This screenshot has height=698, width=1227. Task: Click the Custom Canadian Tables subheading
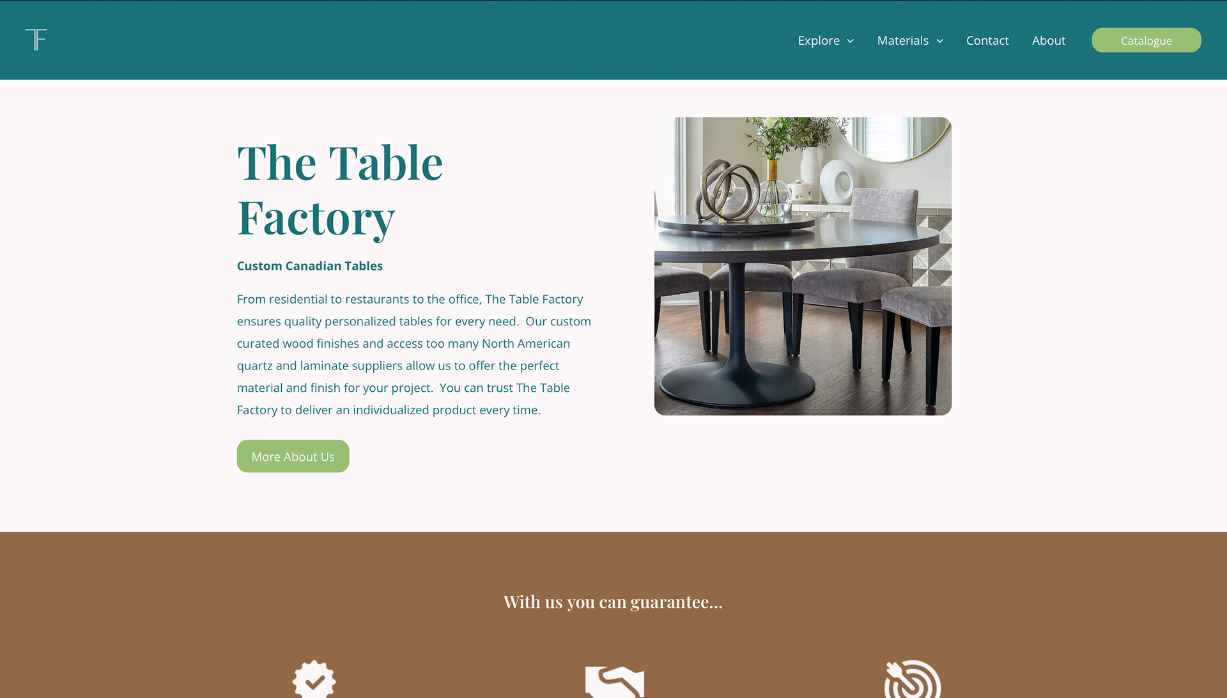coord(310,266)
